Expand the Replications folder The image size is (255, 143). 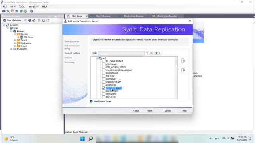(x=15, y=43)
